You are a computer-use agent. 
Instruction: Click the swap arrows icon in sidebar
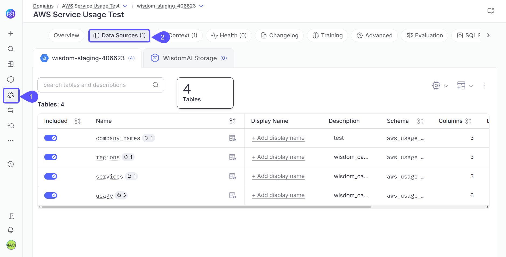11,110
